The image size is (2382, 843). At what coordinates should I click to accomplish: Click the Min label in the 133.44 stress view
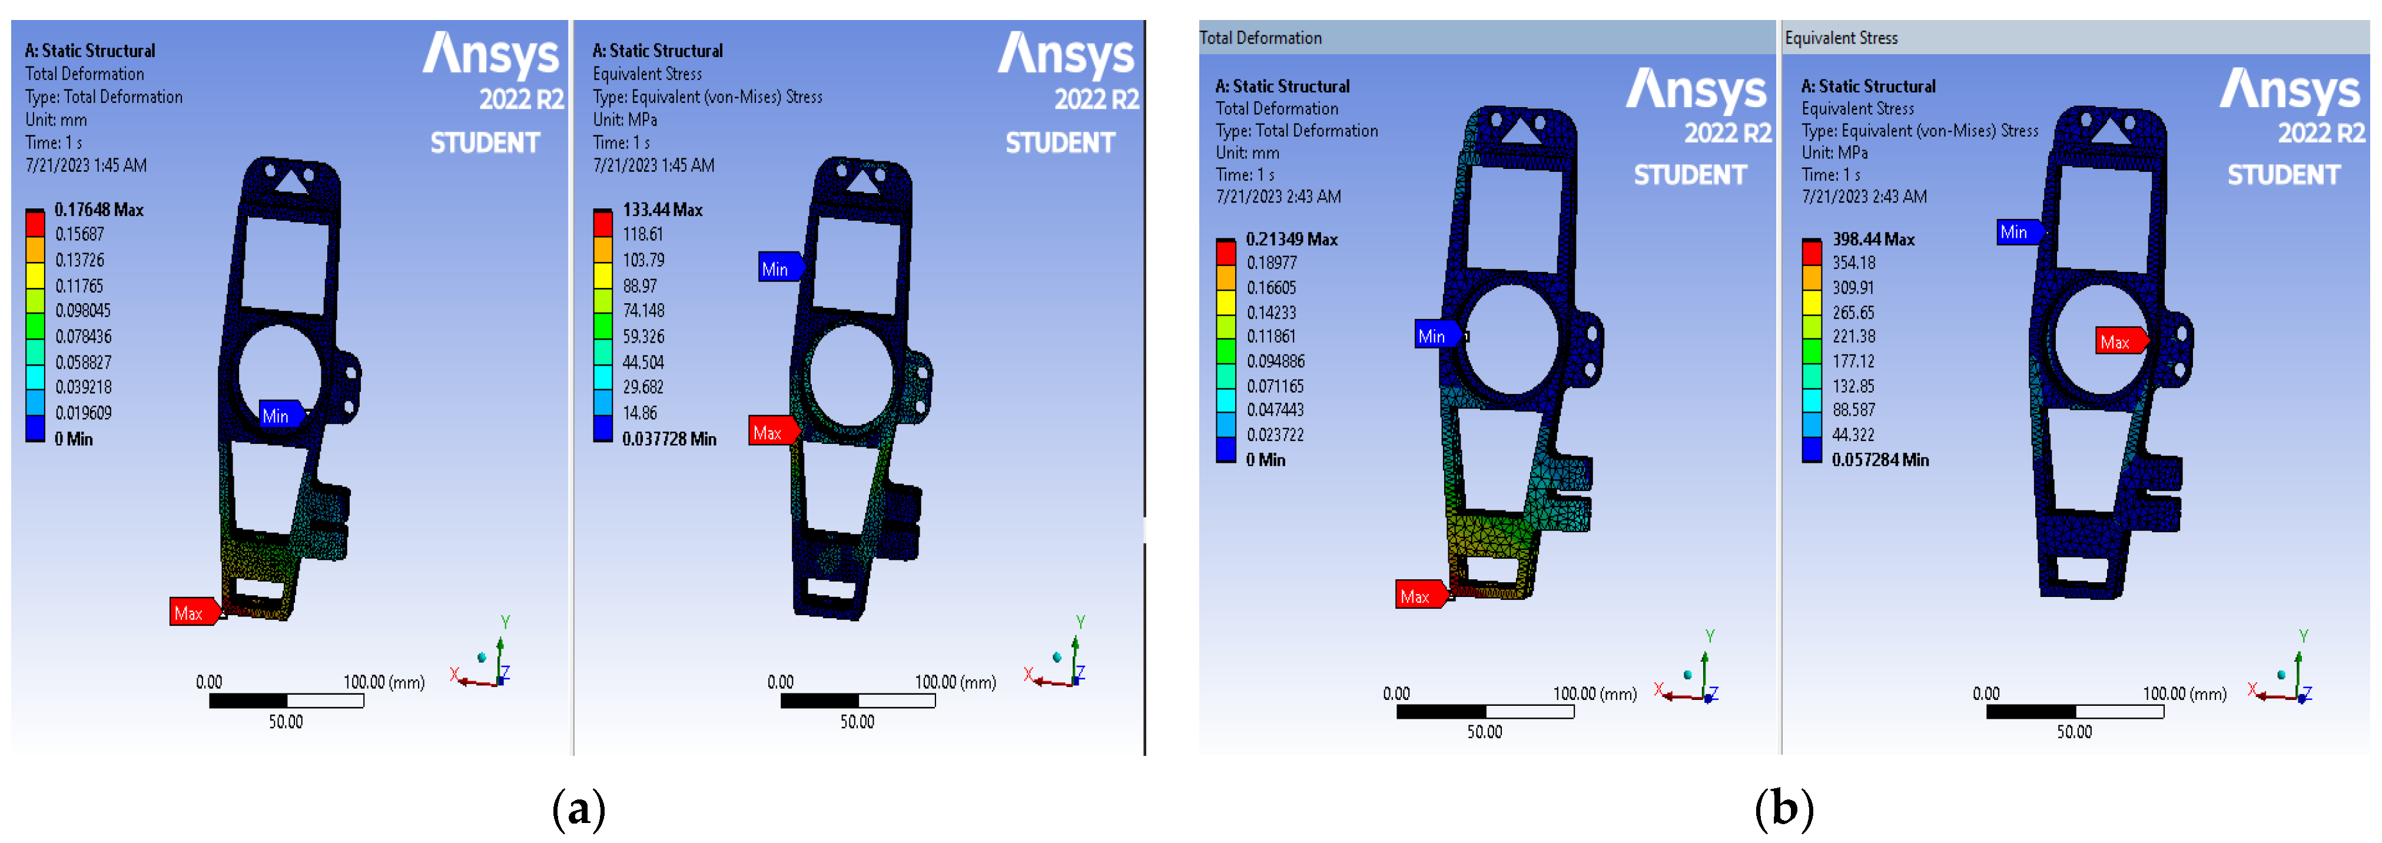pos(777,269)
